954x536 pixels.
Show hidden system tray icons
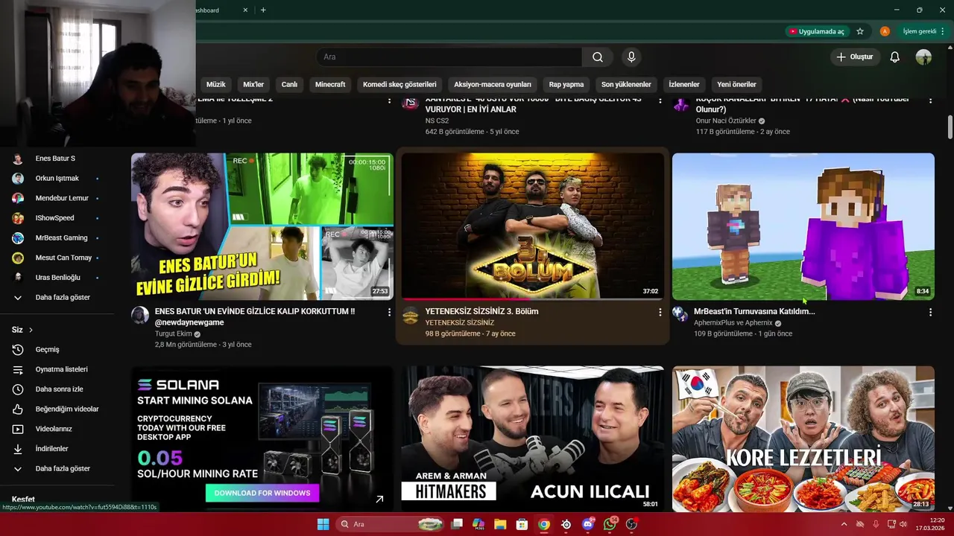pos(844,524)
